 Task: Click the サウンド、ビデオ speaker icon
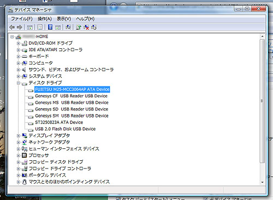coord(24,70)
